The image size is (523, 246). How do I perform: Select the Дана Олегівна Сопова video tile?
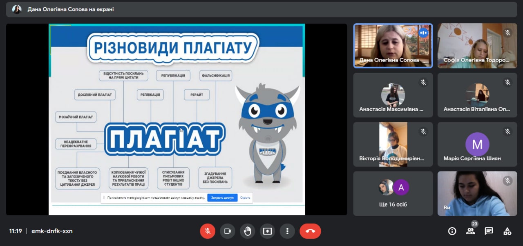pyautogui.click(x=393, y=45)
